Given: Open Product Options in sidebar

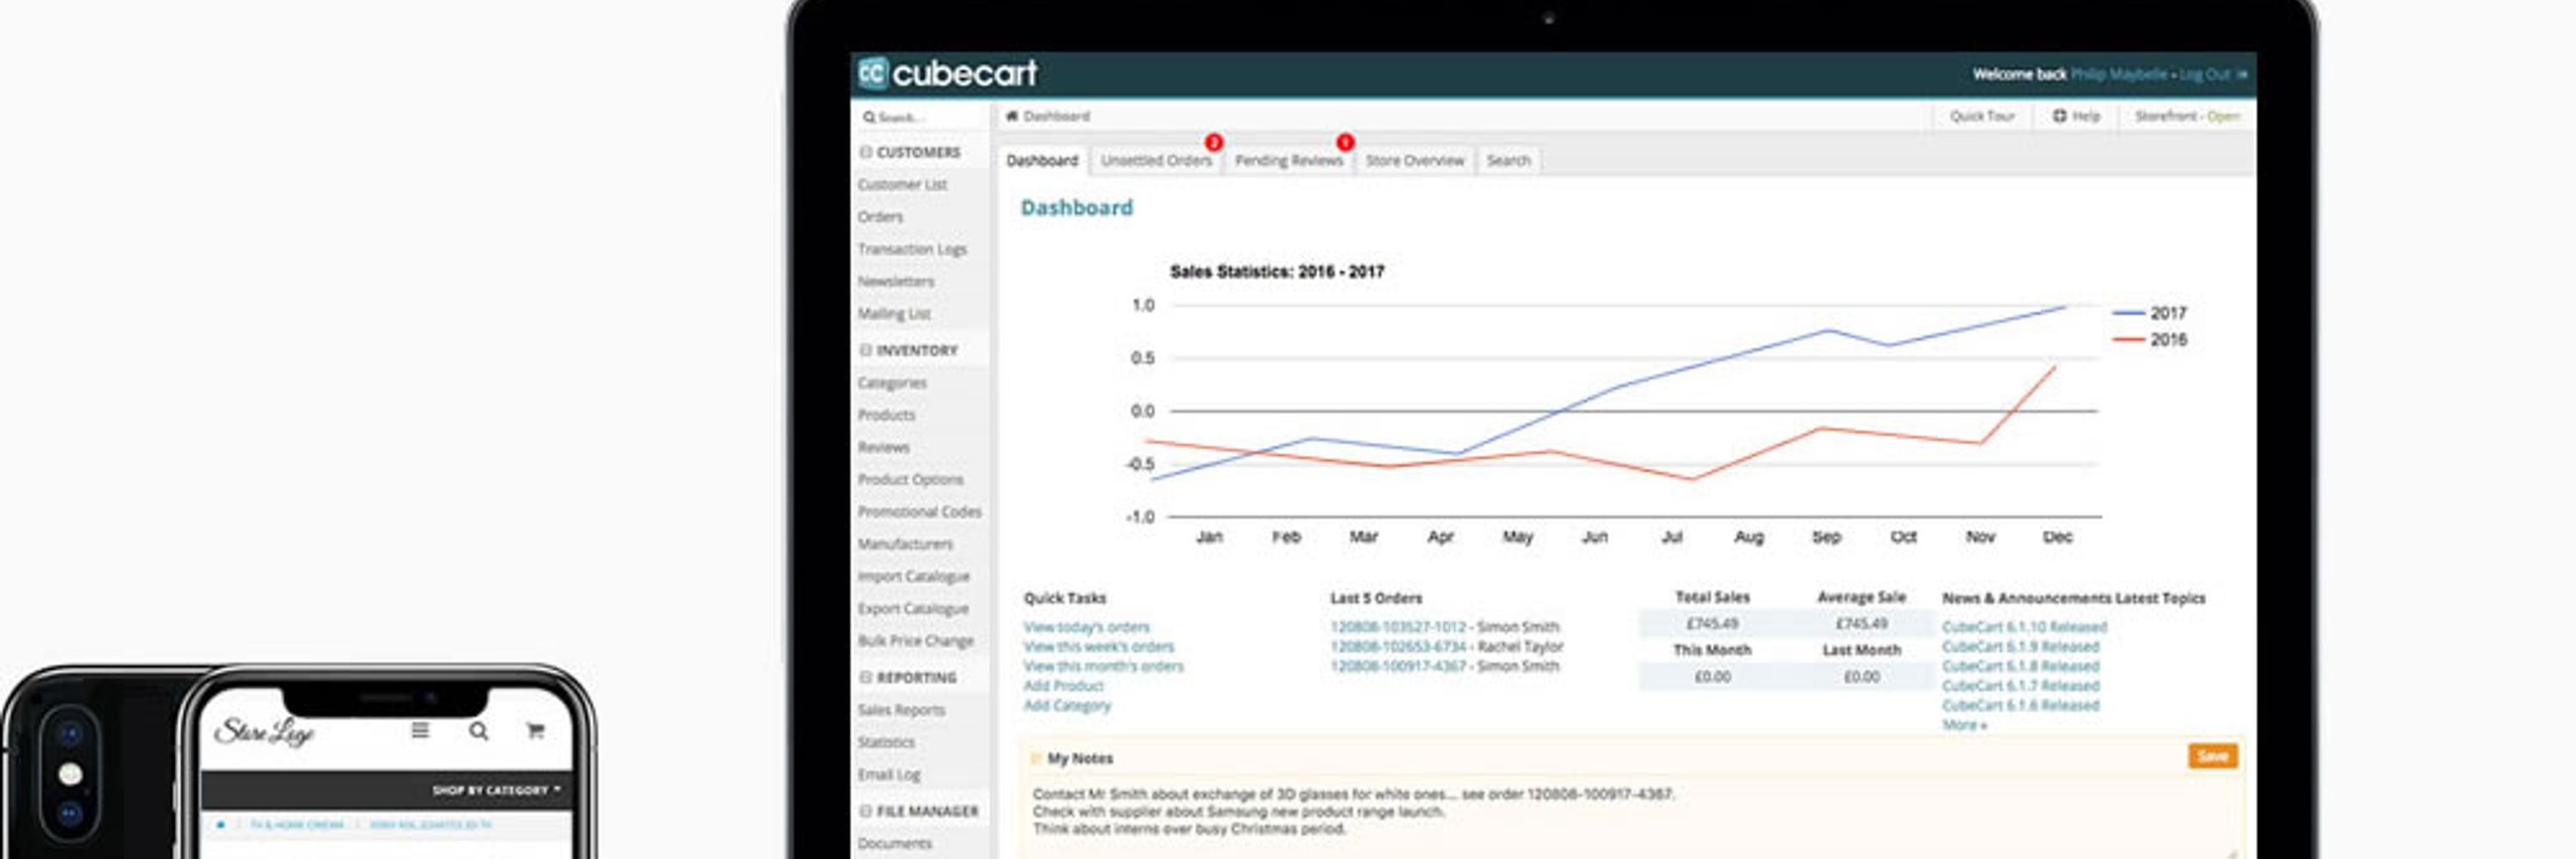Looking at the screenshot, I should (x=910, y=480).
